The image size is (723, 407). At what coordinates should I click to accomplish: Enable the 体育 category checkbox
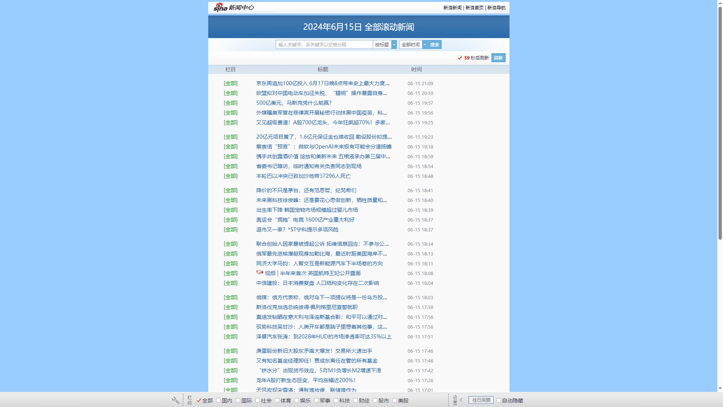(277, 400)
